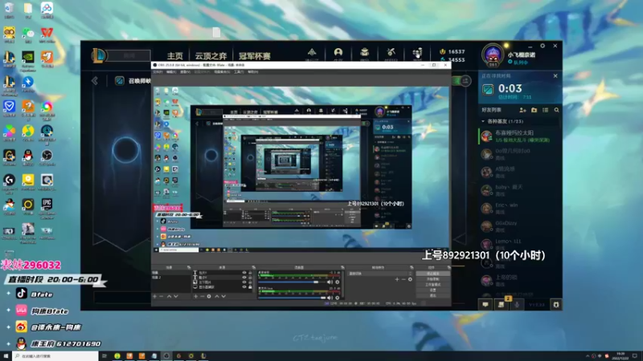
Task: Open the bug report icon at bottom right
Action: pyautogui.click(x=555, y=305)
